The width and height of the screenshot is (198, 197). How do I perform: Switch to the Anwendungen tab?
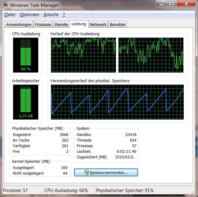[19, 24]
